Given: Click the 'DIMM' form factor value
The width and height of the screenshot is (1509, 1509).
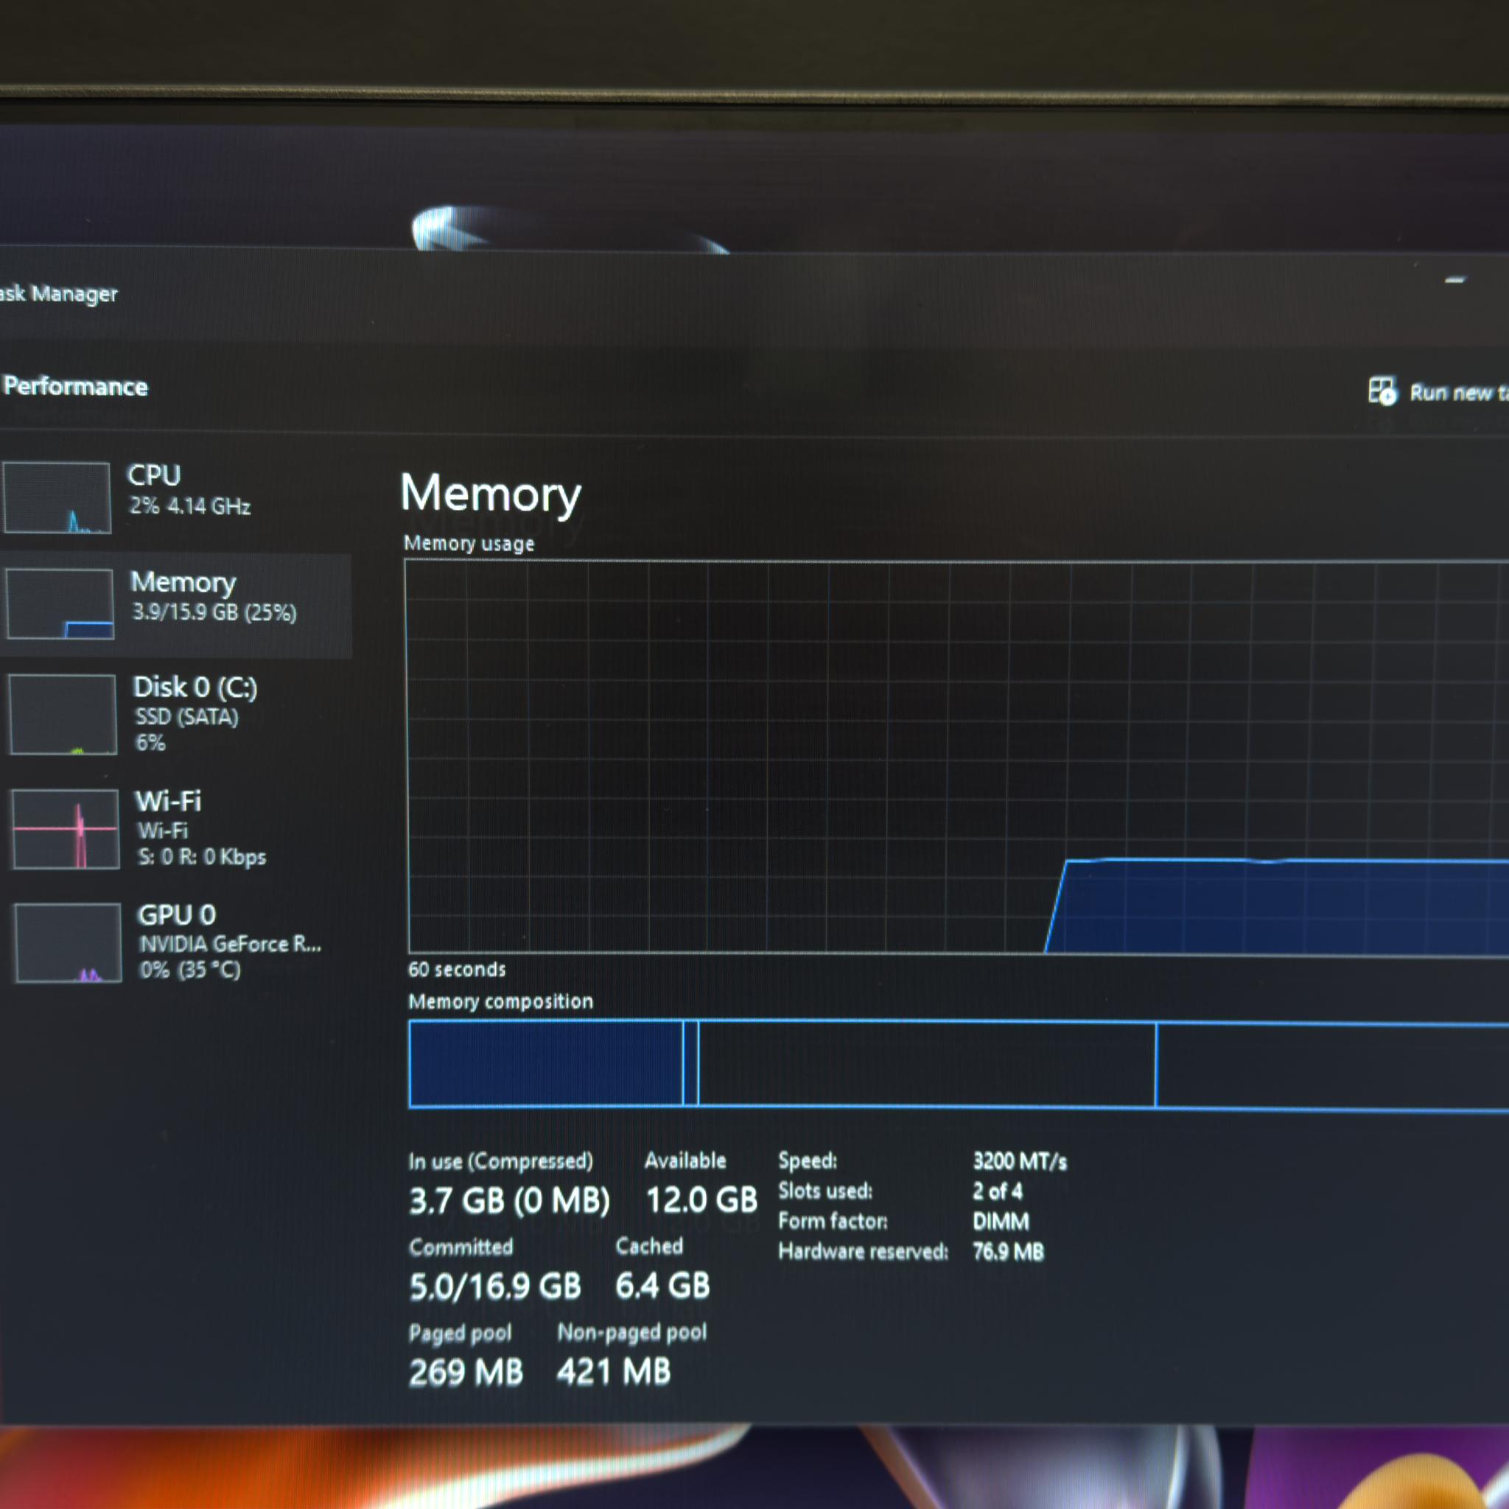Looking at the screenshot, I should pos(1001,1222).
